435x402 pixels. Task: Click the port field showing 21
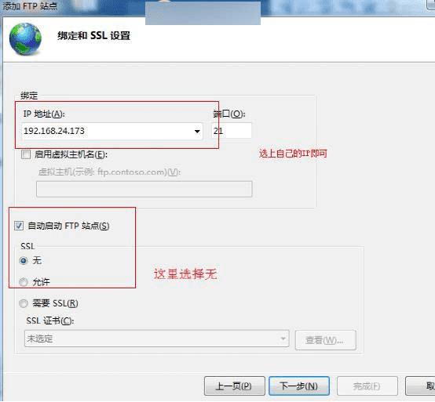[x=232, y=131]
